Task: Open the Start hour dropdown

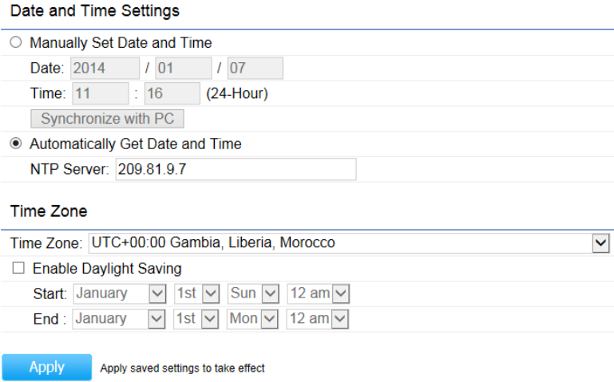Action: (318, 293)
